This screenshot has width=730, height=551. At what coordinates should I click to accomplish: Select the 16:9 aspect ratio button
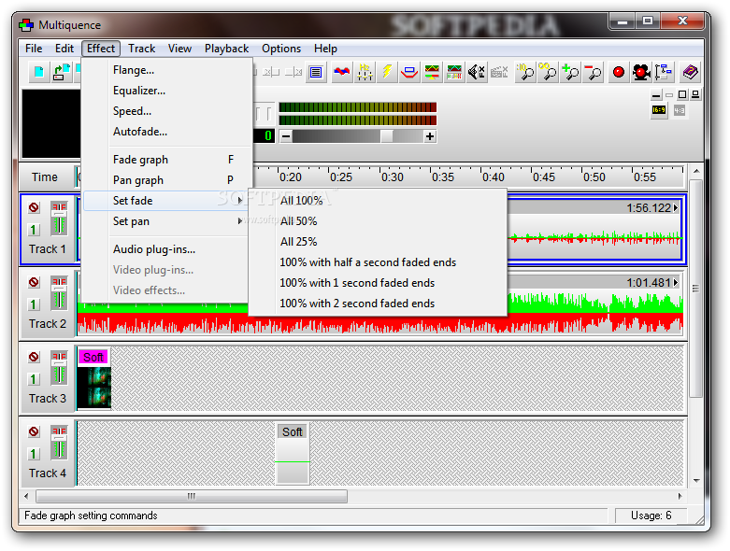click(x=659, y=110)
